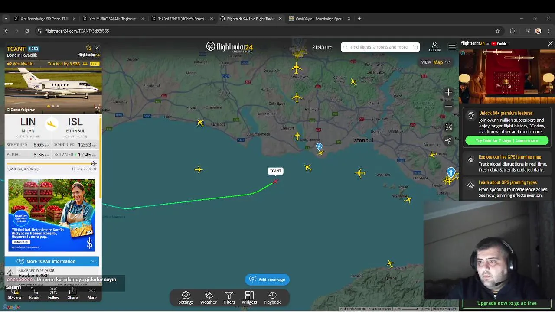555x312 pixels.
Task: Open browser extensions puzzle icon
Action: [513, 31]
